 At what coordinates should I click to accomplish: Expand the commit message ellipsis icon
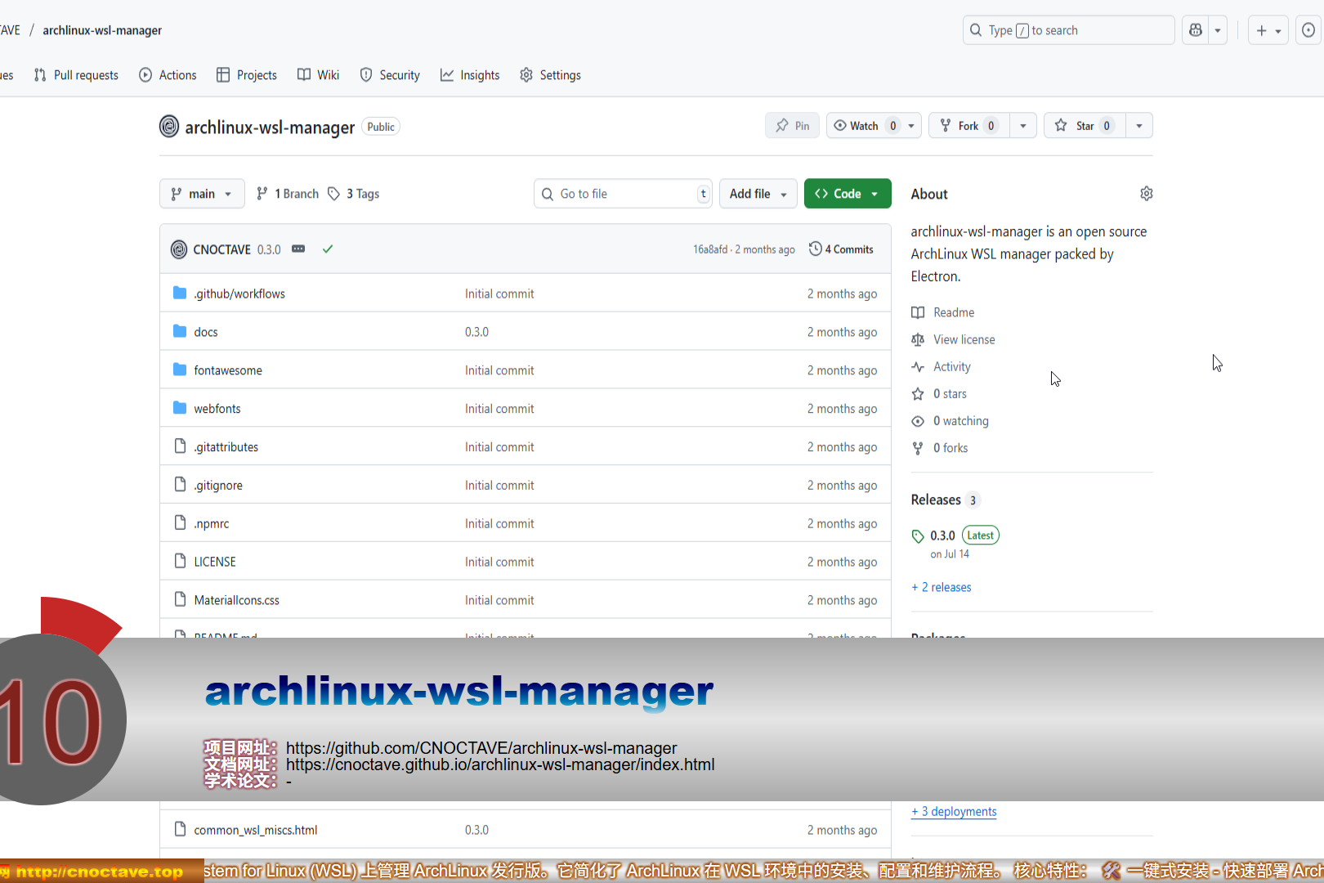point(298,249)
